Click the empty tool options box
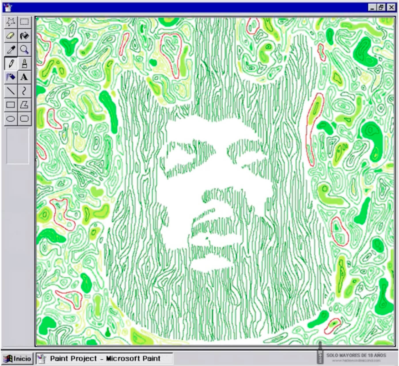The image size is (399, 366). point(18,146)
